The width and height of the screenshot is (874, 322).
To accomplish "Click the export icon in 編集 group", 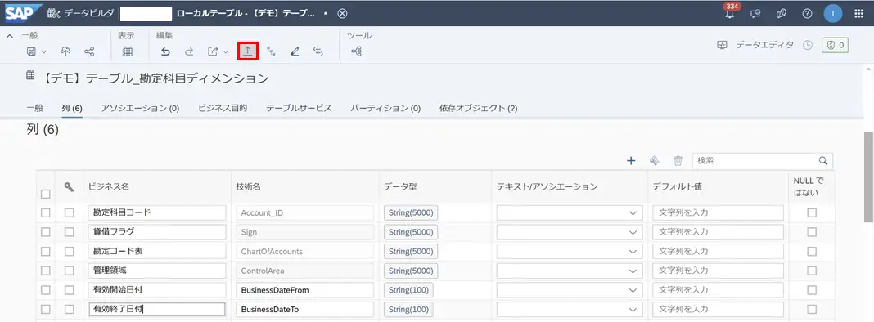I will [213, 51].
